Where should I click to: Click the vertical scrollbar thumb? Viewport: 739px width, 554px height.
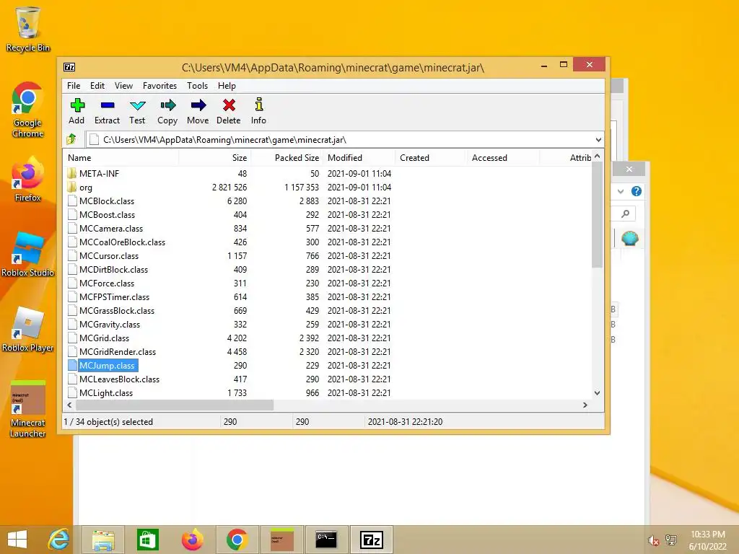597,215
